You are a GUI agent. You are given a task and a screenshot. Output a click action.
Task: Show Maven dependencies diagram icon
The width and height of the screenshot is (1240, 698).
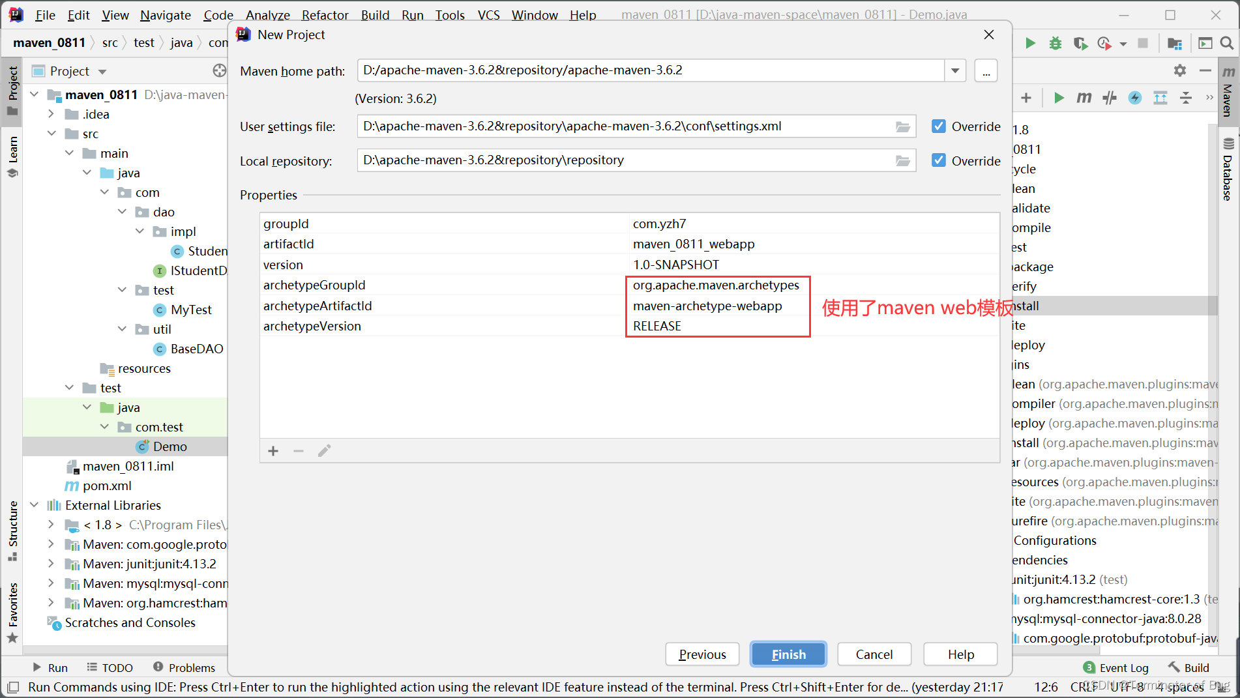coord(1160,98)
